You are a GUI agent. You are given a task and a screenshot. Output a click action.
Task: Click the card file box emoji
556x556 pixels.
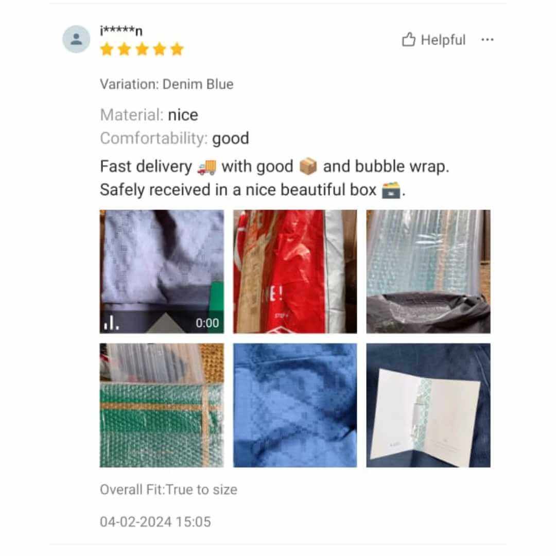[x=391, y=189]
